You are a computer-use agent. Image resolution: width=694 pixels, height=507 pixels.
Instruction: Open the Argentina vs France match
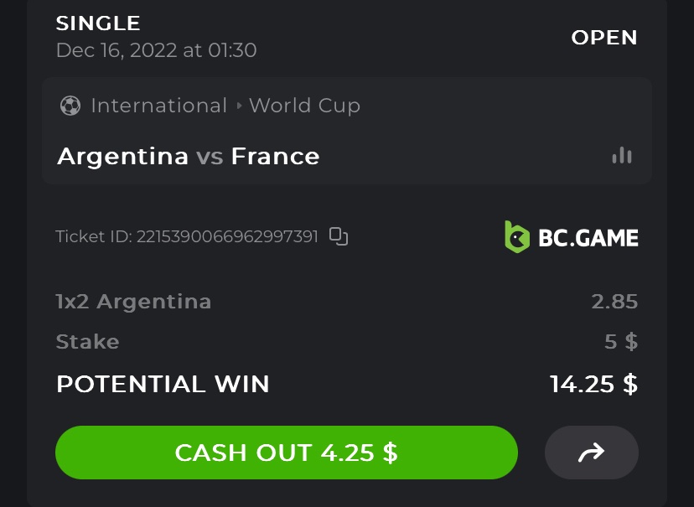pos(189,157)
